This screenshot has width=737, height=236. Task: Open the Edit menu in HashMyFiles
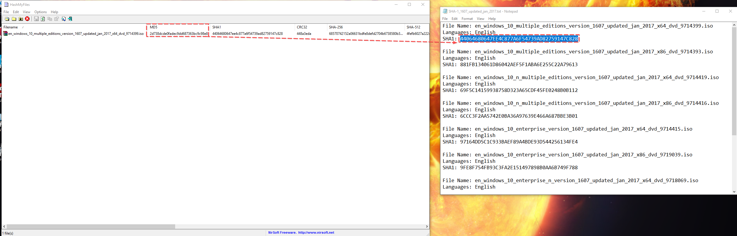16,12
